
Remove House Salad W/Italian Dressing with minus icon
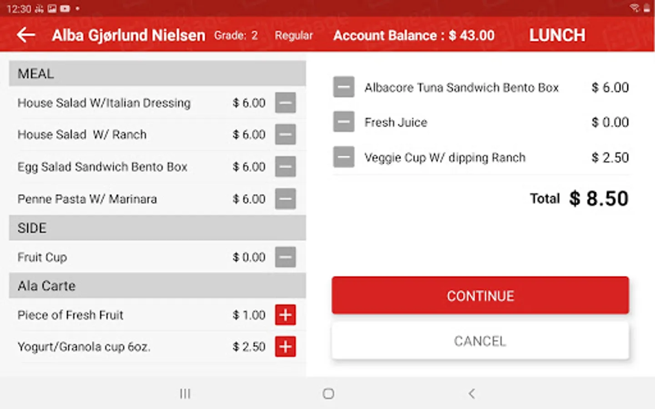(285, 103)
